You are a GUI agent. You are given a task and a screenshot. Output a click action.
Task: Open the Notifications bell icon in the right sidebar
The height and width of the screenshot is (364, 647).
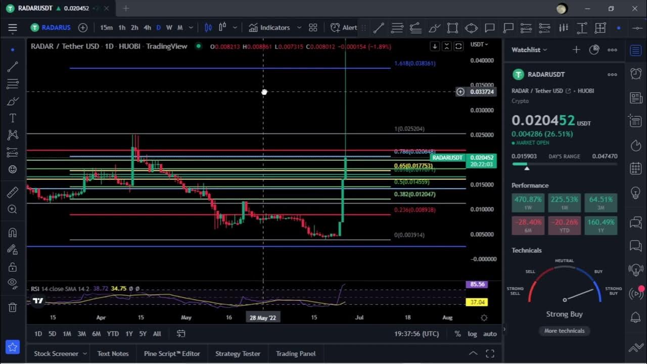point(636,317)
